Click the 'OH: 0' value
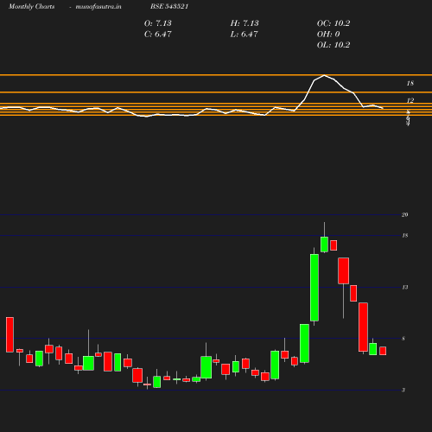Image resolution: width=432 pixels, height=432 pixels. pos(328,35)
